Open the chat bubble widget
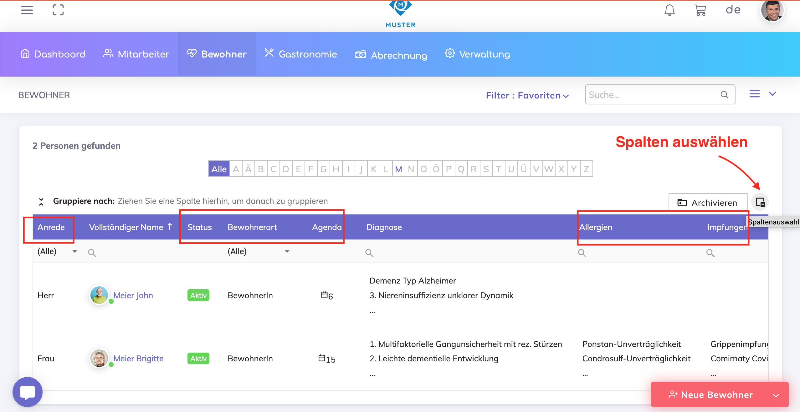The image size is (800, 412). [28, 392]
